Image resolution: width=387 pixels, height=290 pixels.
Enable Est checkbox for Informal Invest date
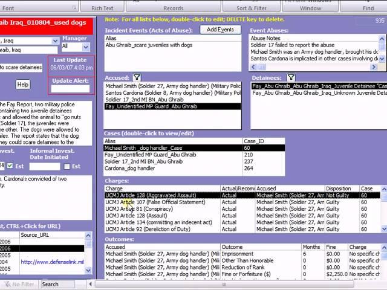67,167
